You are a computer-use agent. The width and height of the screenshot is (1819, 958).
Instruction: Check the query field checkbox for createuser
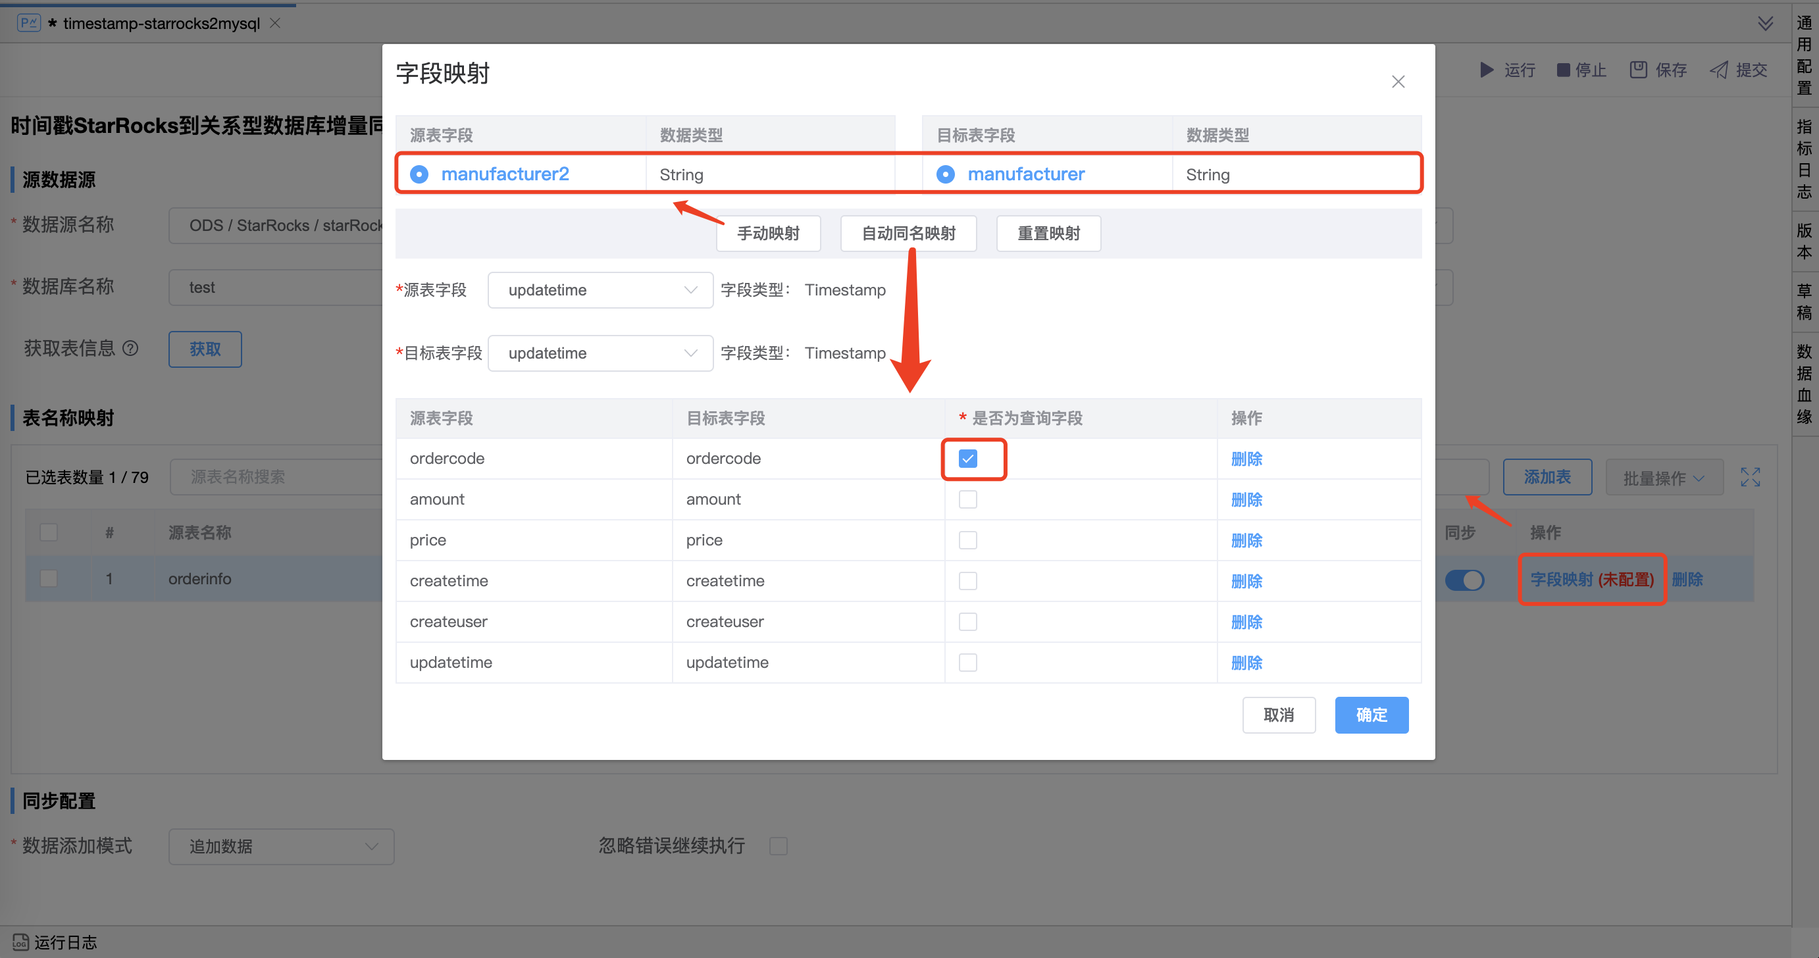(967, 622)
